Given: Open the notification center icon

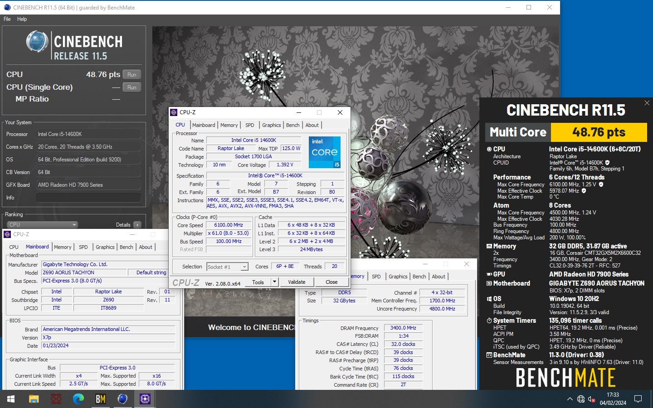Looking at the screenshot, I should tap(638, 399).
